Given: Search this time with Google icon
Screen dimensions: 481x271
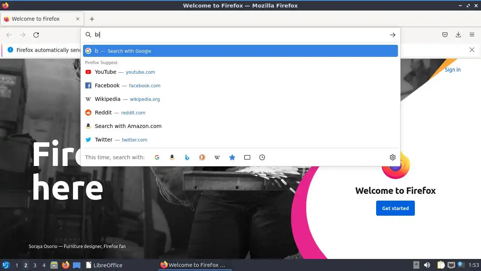Looking at the screenshot, I should click(157, 157).
